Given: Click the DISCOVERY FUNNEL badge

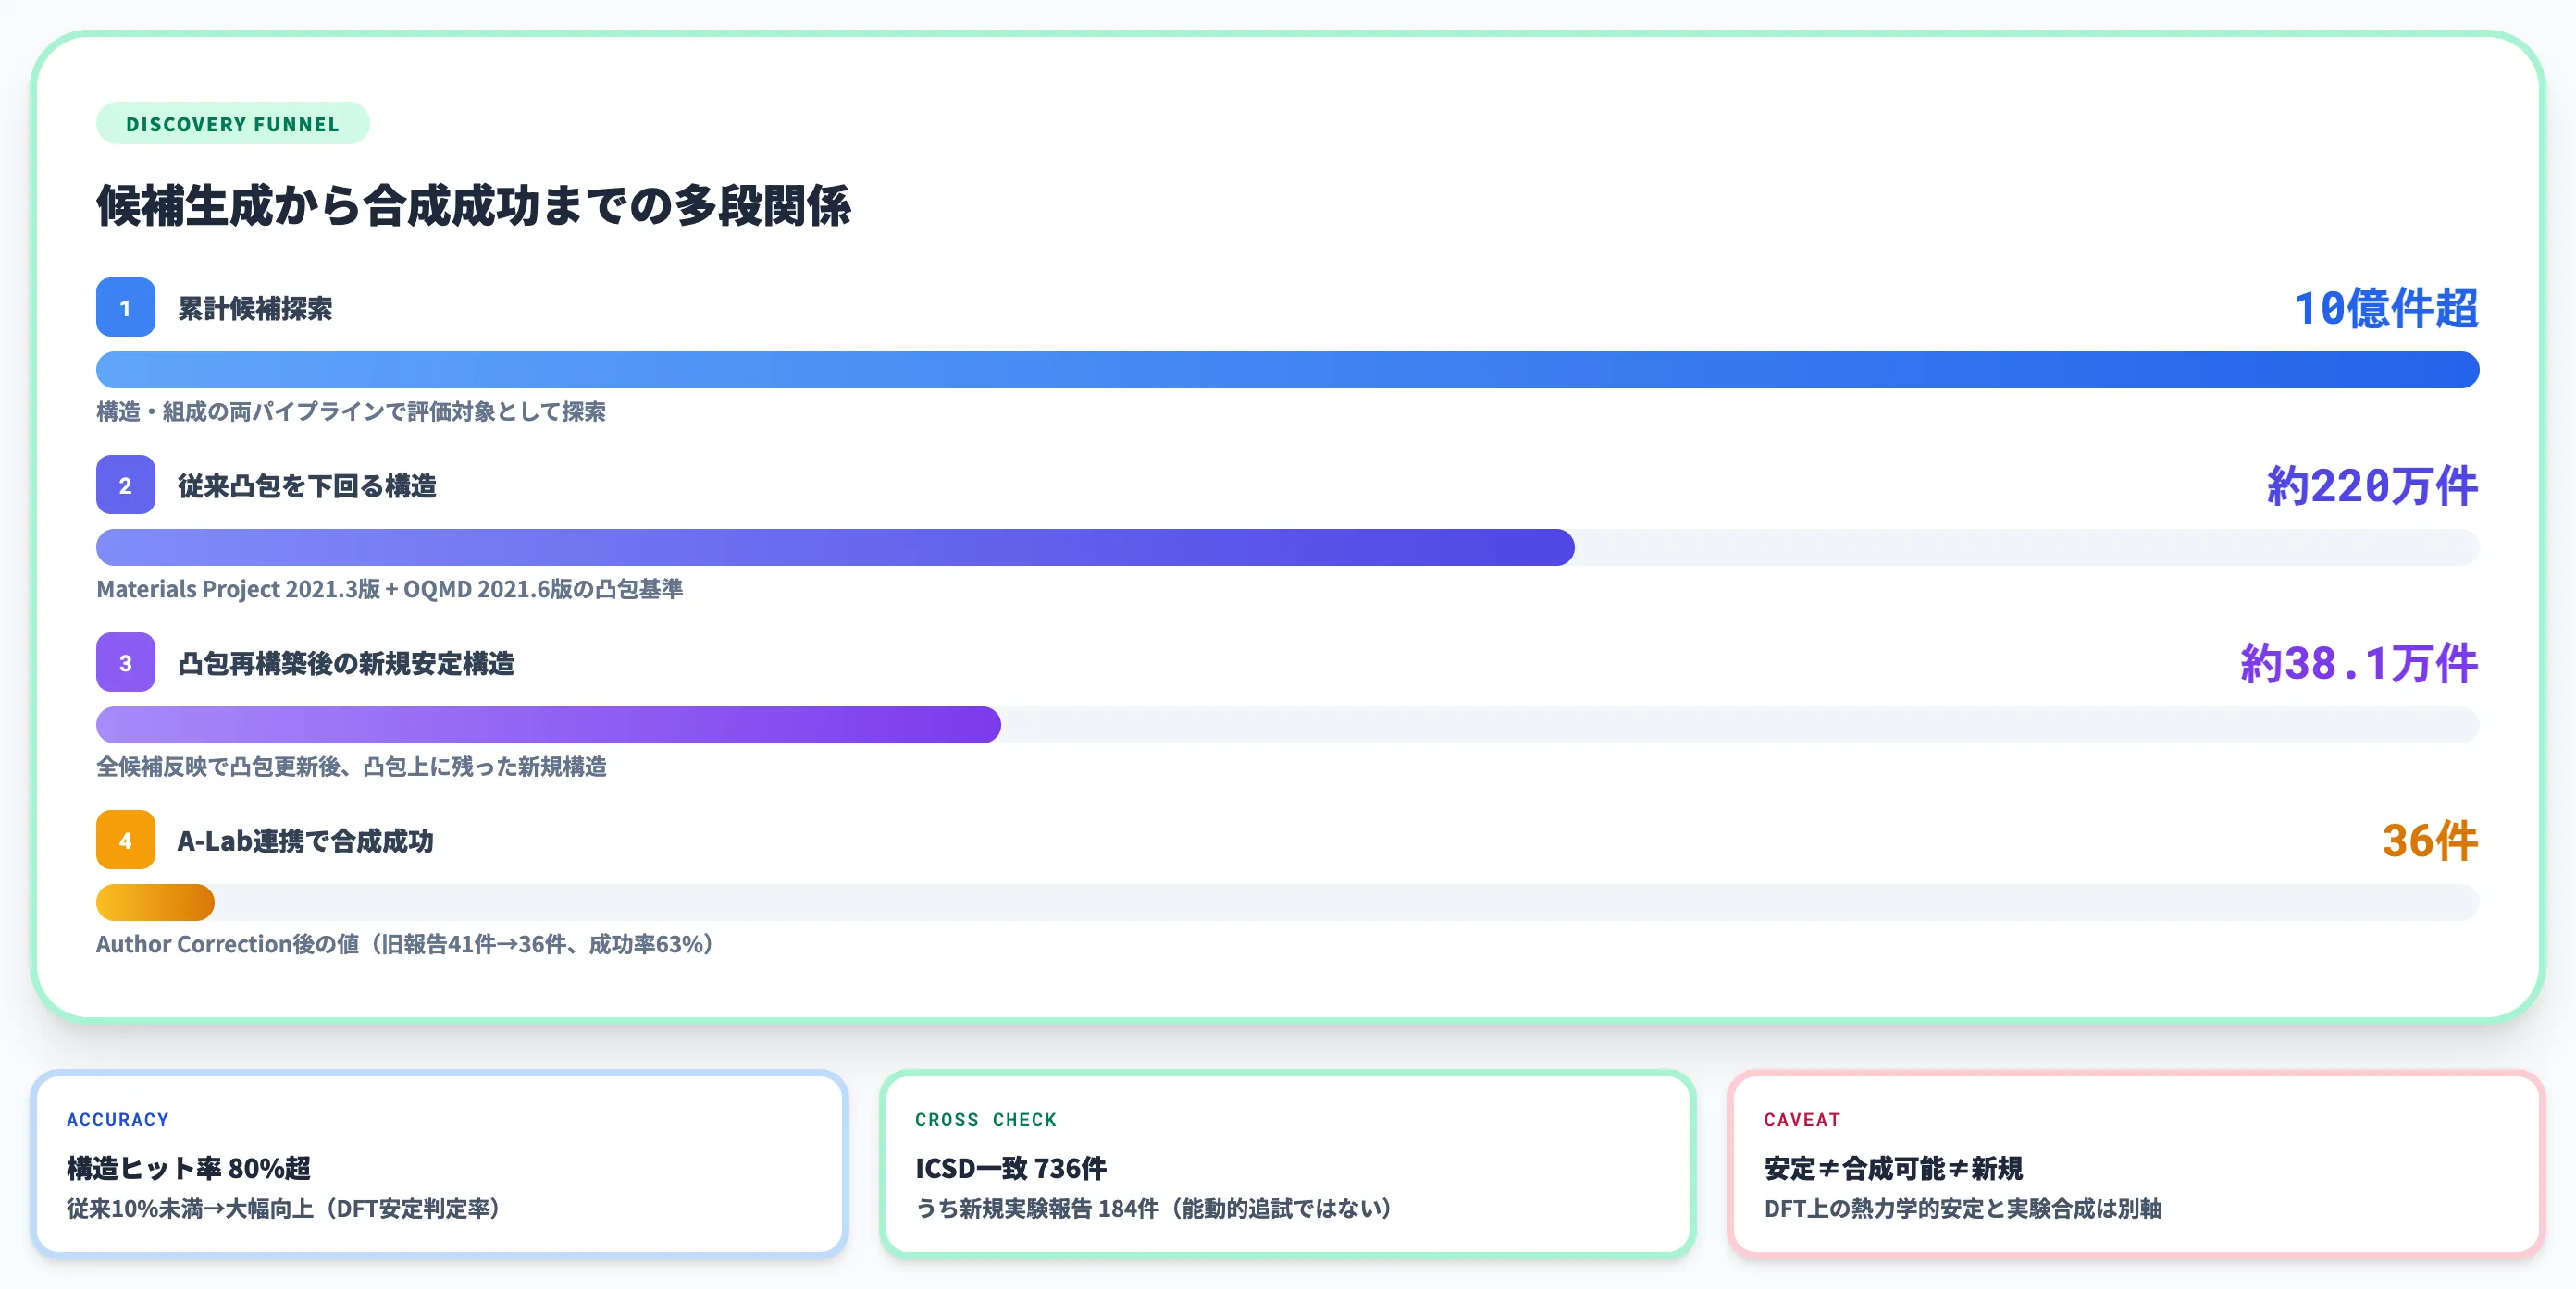Looking at the screenshot, I should click(x=233, y=124).
